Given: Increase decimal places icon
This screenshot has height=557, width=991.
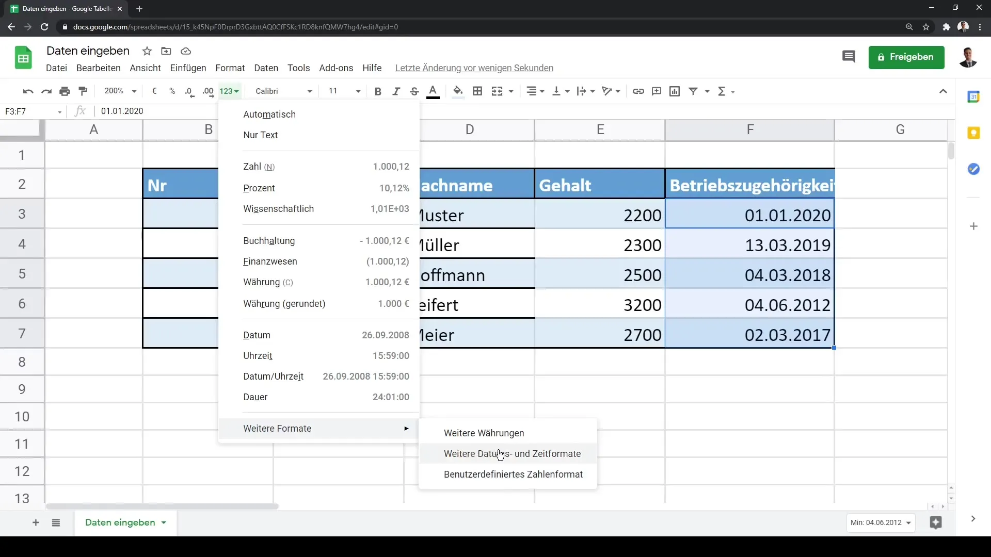Looking at the screenshot, I should [x=208, y=91].
